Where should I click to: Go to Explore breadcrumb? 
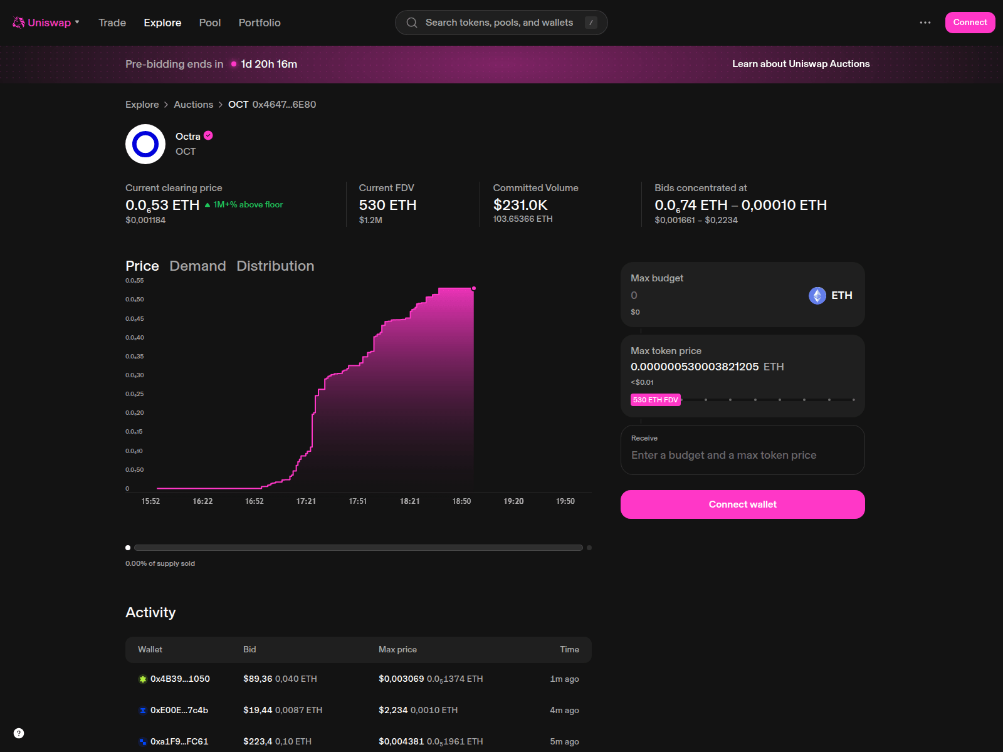(x=142, y=105)
